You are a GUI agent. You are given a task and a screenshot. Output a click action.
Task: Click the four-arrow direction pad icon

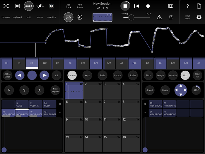click(x=181, y=90)
